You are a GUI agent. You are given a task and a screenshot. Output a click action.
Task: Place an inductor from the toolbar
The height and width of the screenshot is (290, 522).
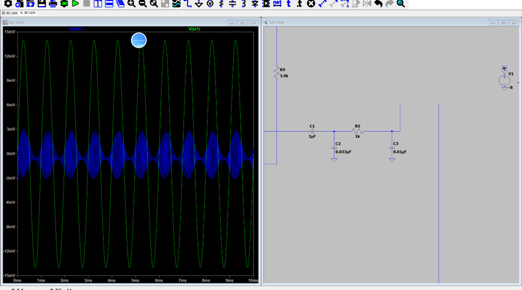point(244,4)
